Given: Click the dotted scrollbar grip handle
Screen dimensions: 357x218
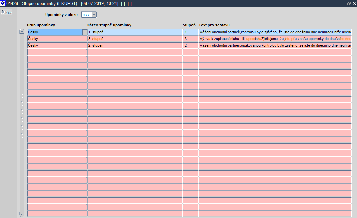Looking at the screenshot, I should click(x=22, y=117).
